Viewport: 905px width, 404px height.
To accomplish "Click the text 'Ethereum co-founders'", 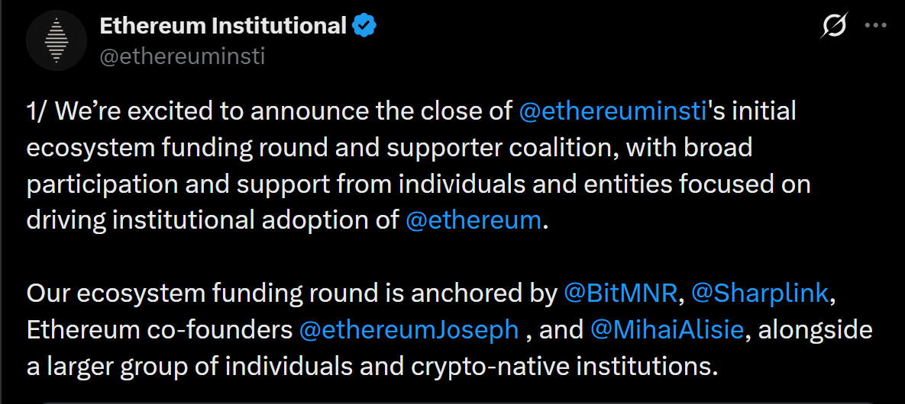I will coord(160,330).
